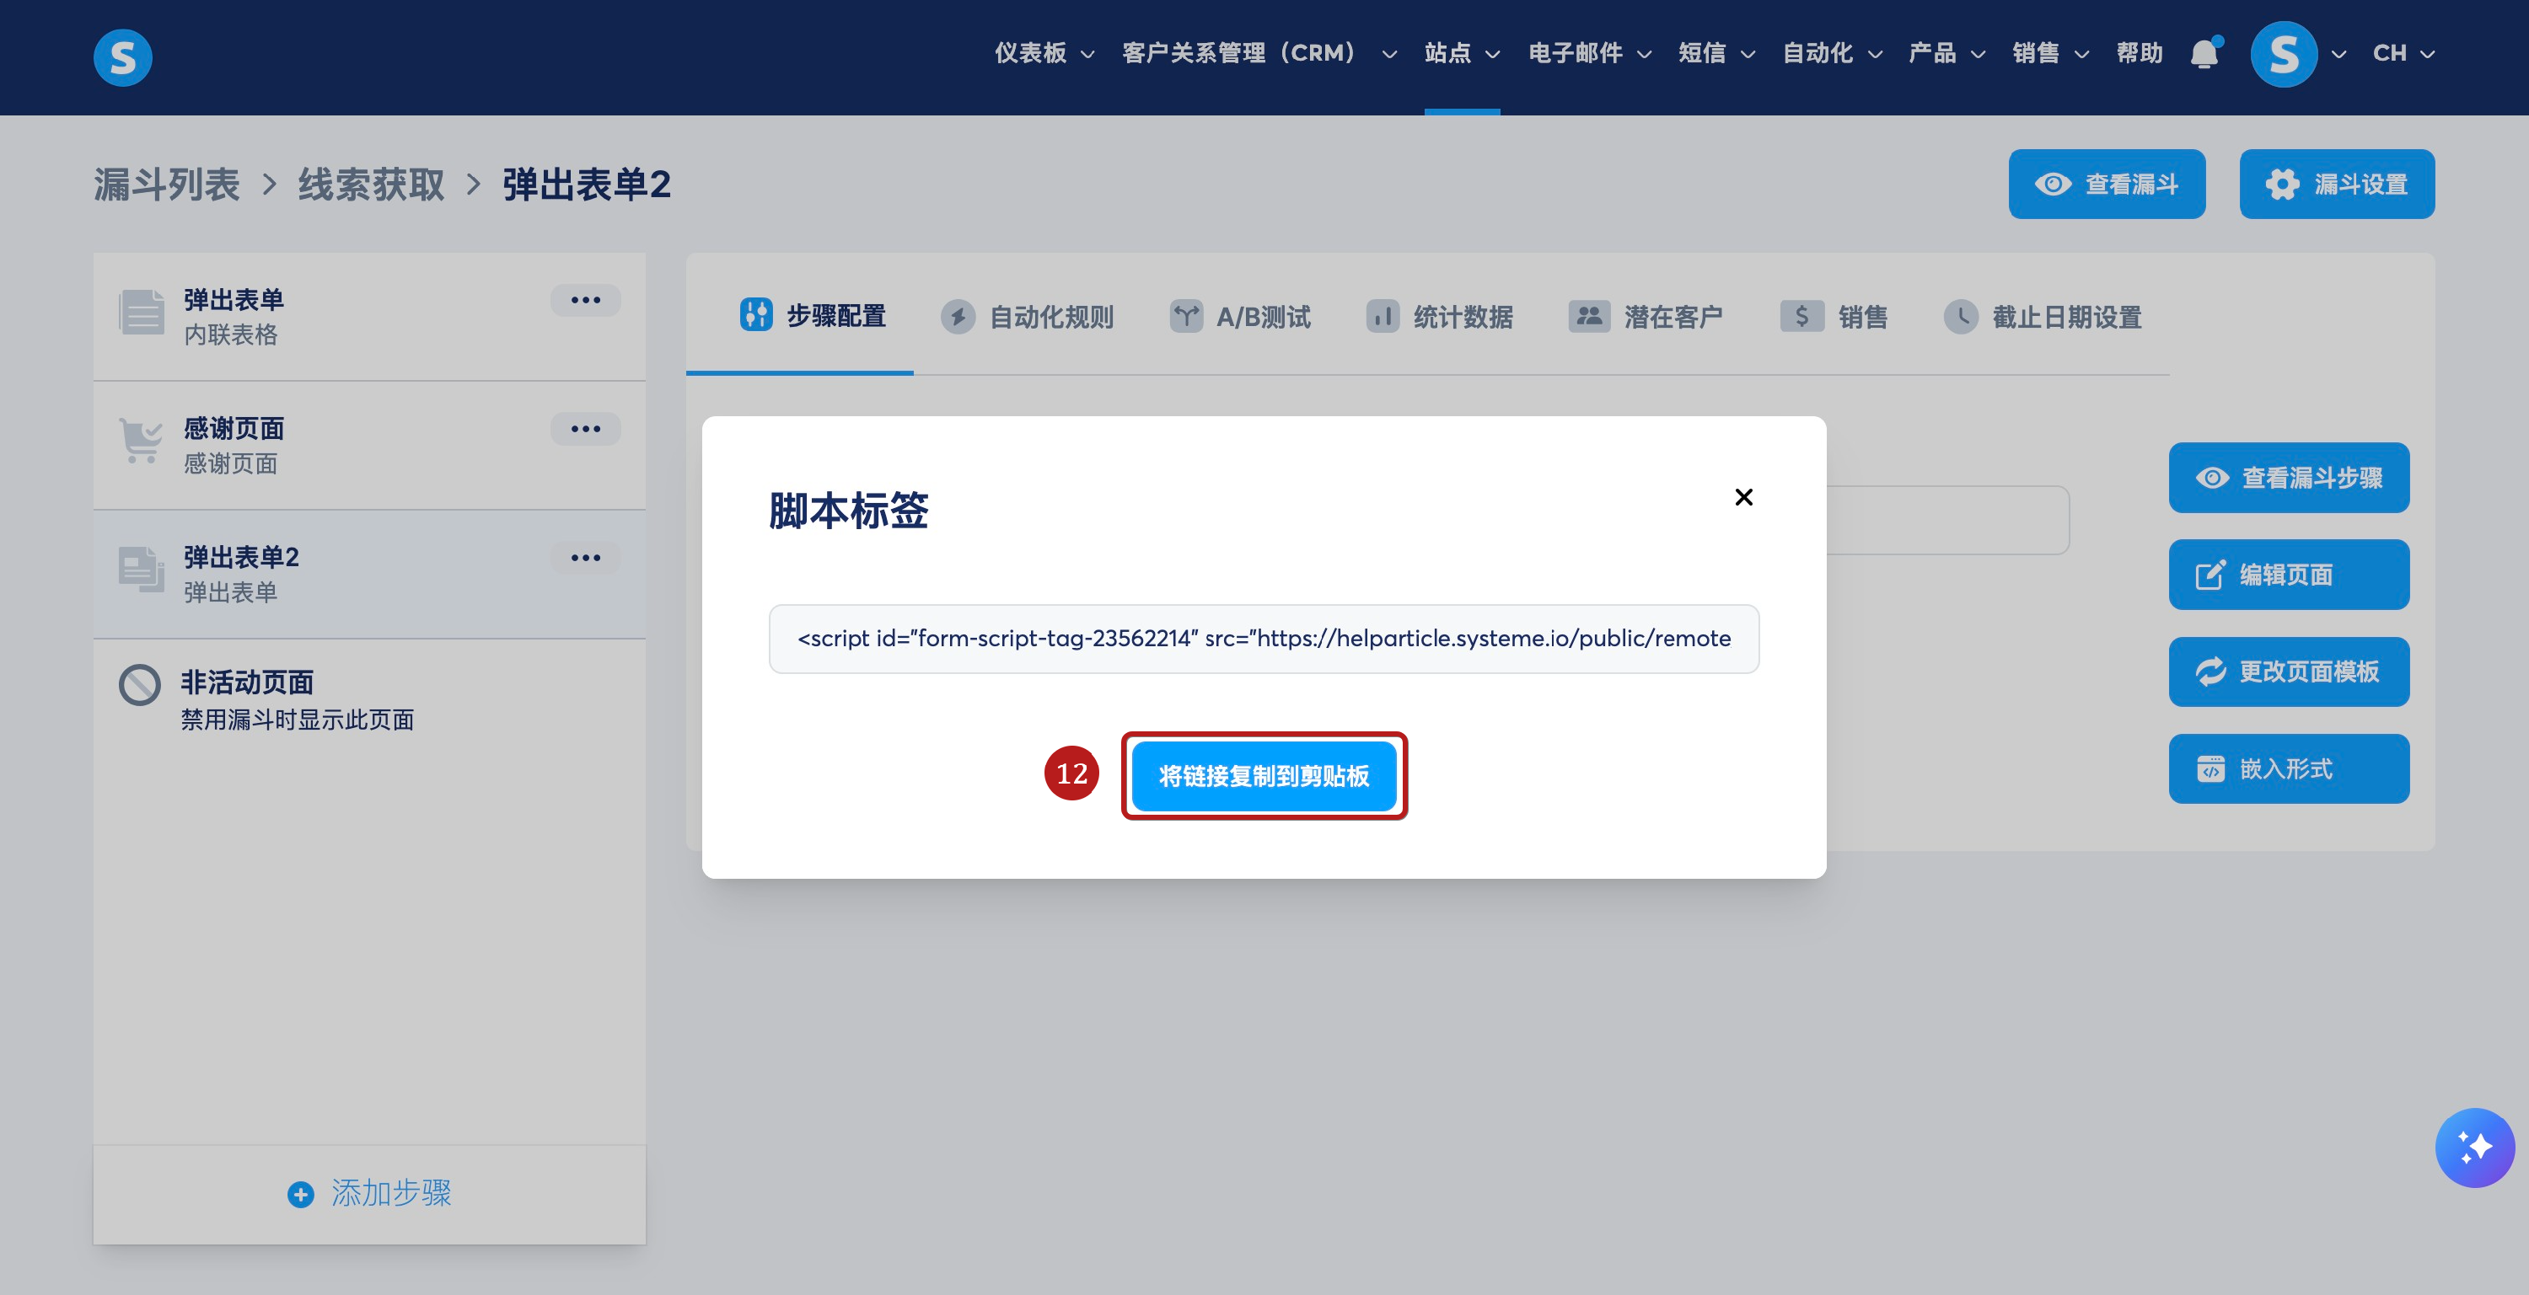Close the 脚本标签 dialog
The image size is (2529, 1295).
pyautogui.click(x=1743, y=497)
